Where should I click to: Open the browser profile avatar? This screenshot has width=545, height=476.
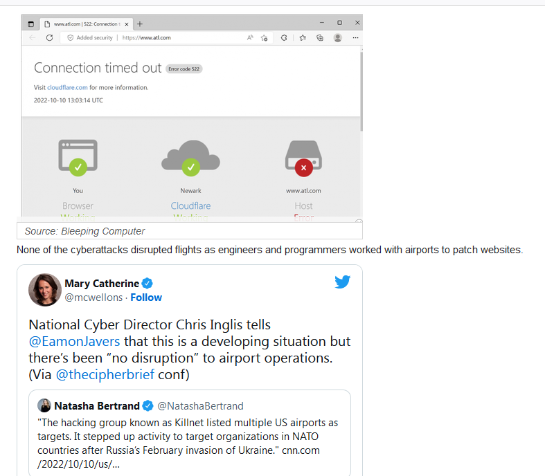tap(337, 37)
